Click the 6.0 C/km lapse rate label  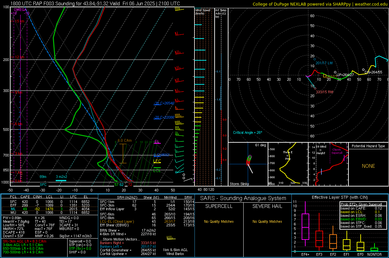(125, 140)
